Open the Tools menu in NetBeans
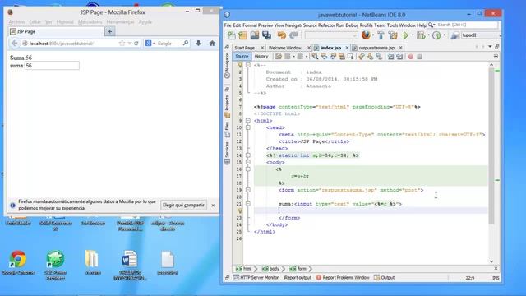 [x=392, y=25]
